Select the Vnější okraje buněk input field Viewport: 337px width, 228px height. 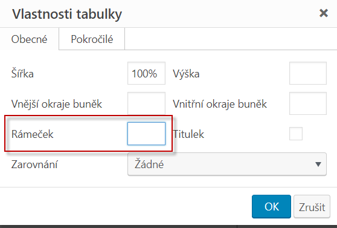(146, 103)
